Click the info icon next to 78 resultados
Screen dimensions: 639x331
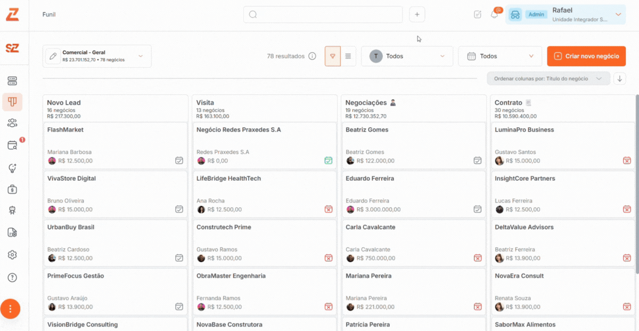click(313, 56)
